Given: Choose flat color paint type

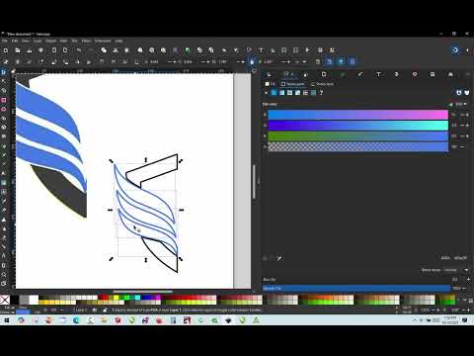Looking at the screenshot, I should [x=274, y=93].
